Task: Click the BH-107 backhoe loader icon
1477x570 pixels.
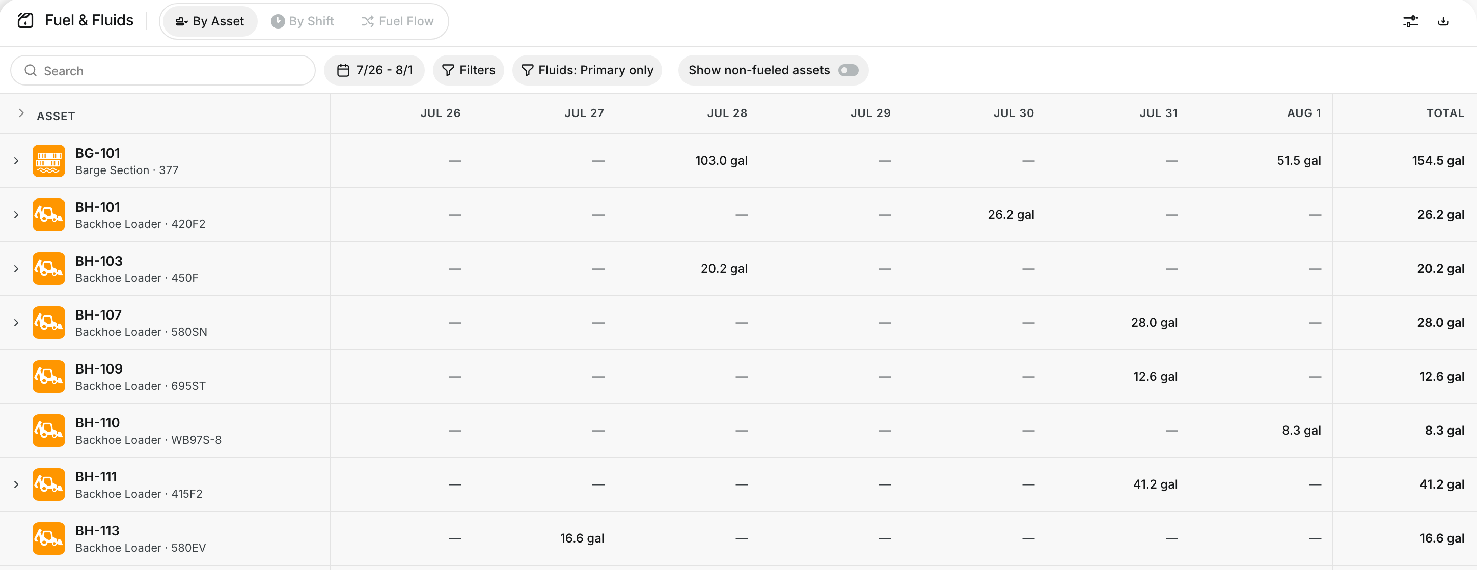Action: (49, 323)
